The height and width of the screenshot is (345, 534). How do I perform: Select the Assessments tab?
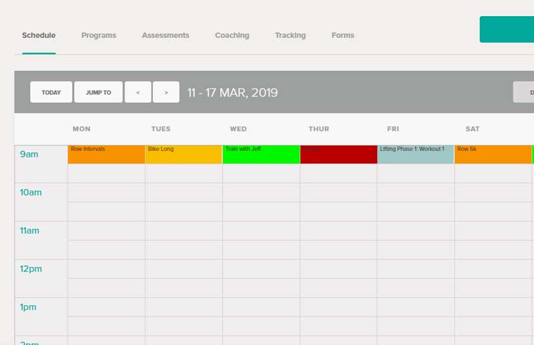[166, 35]
